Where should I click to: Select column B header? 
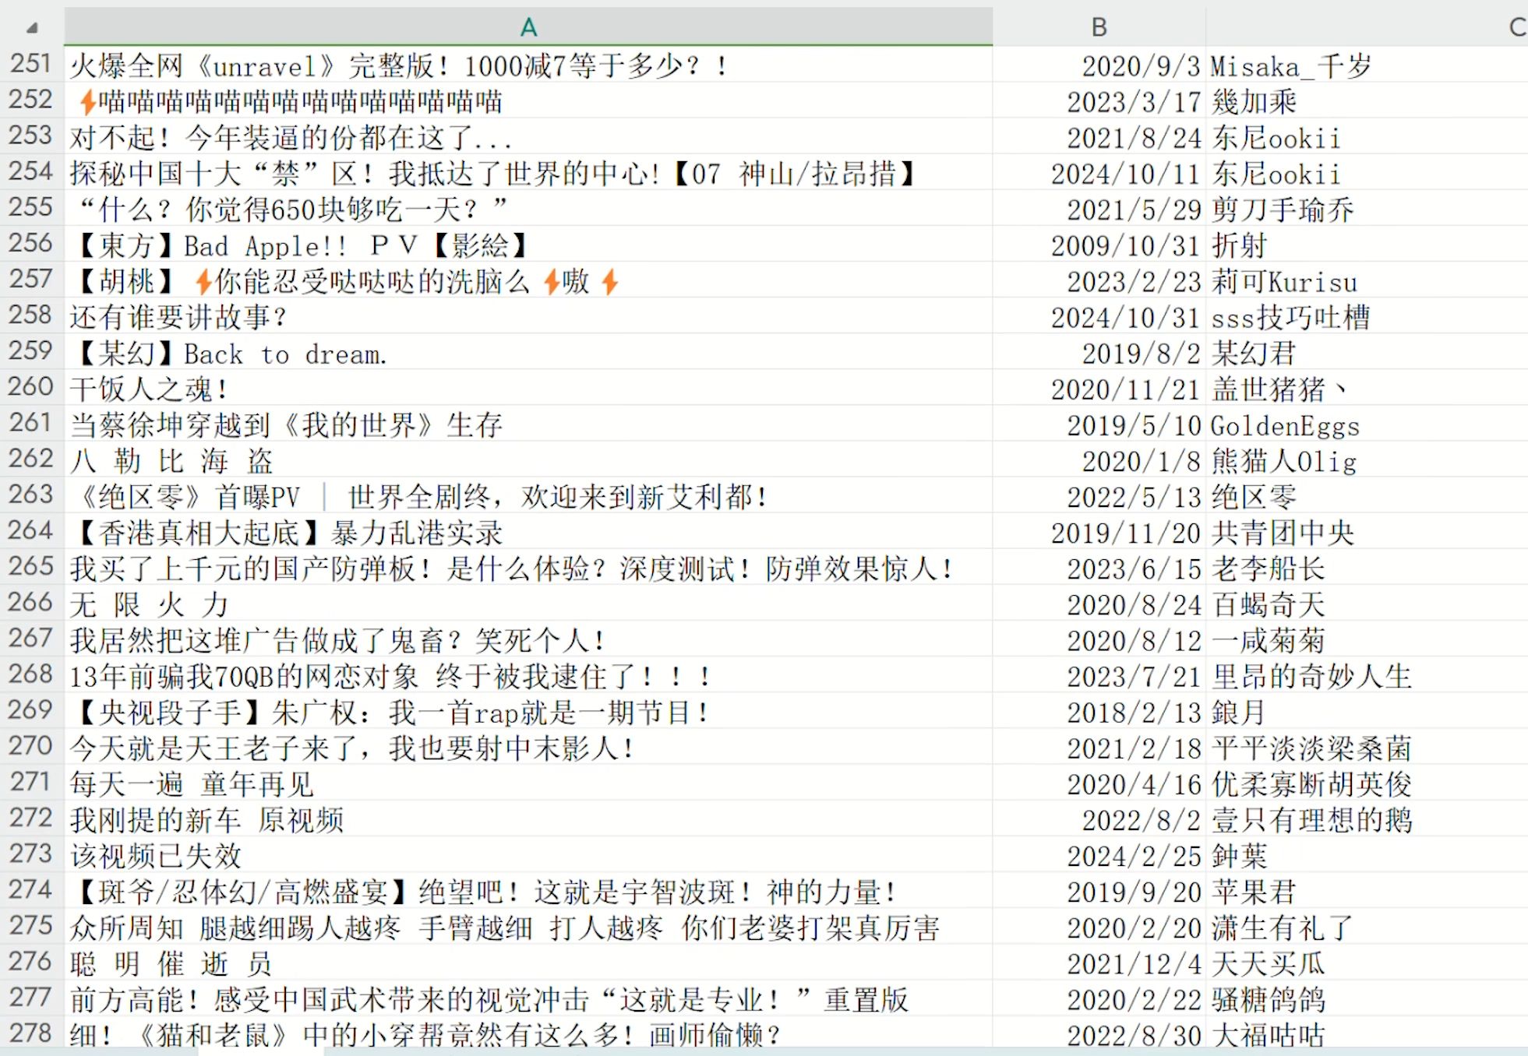1099,27
